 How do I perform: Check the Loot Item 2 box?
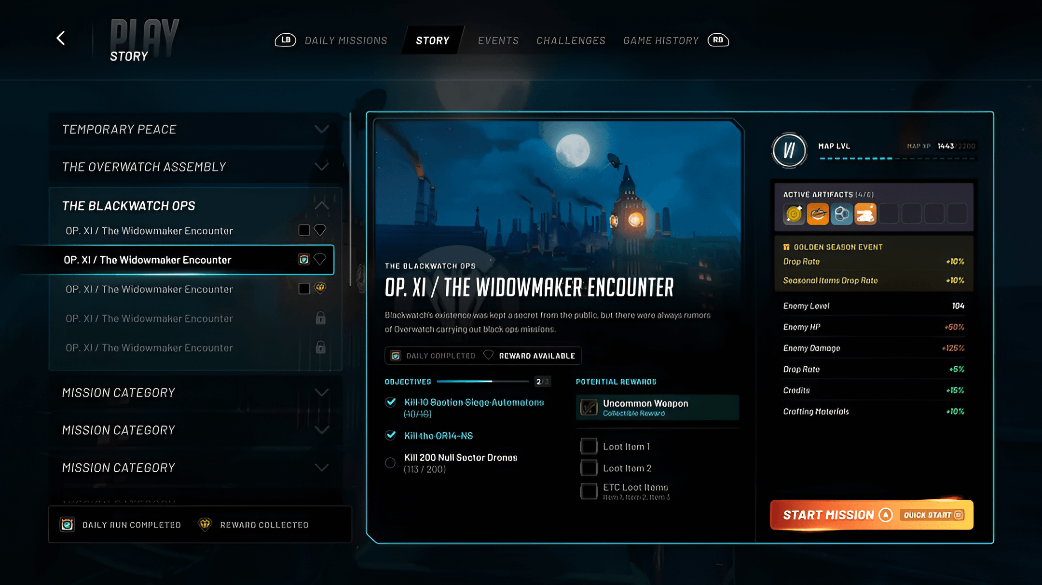point(589,468)
